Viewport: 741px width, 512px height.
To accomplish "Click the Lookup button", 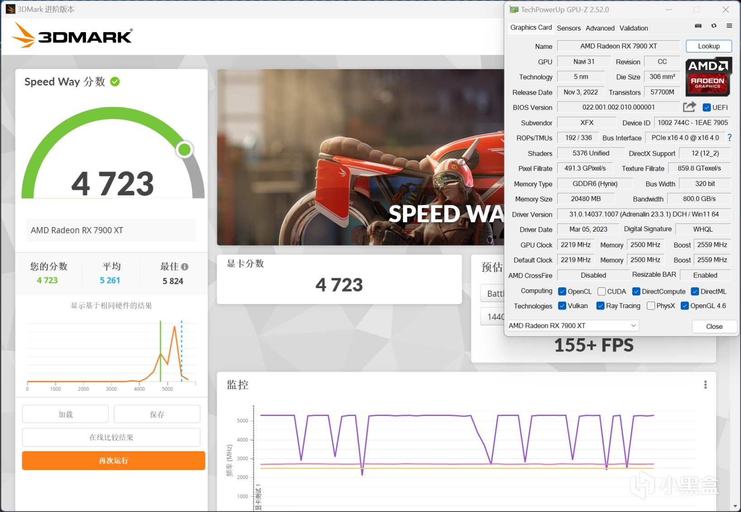I will [x=708, y=46].
